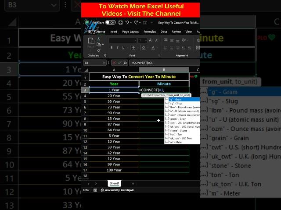Click the Bottom Align icon
The width and height of the screenshot is (281, 210).
pos(177,41)
